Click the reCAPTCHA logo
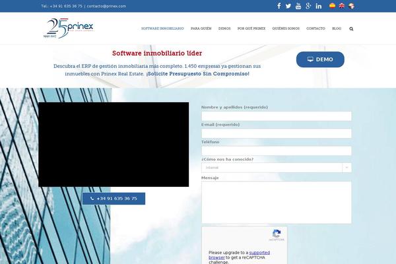The height and width of the screenshot is (264, 396). 277,235
